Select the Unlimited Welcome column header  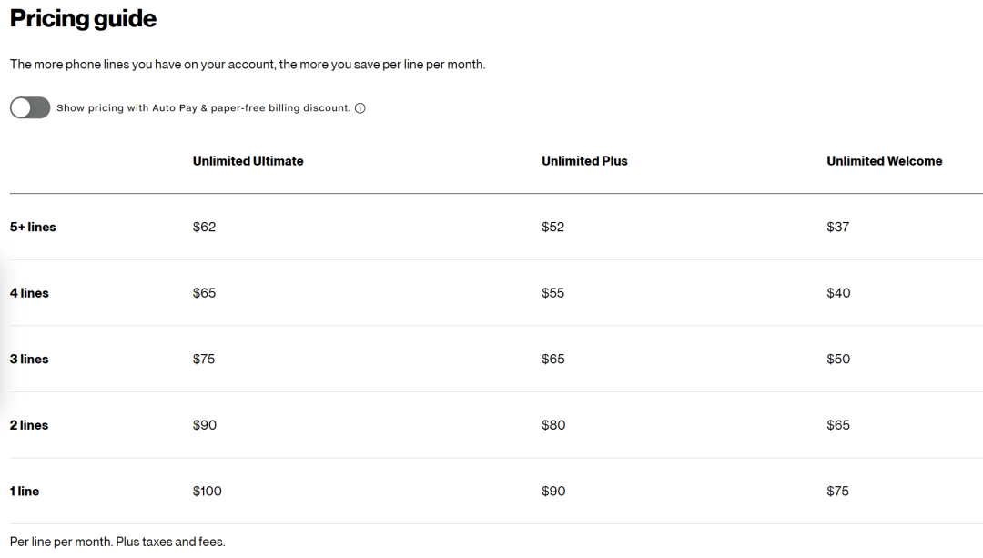(x=884, y=161)
